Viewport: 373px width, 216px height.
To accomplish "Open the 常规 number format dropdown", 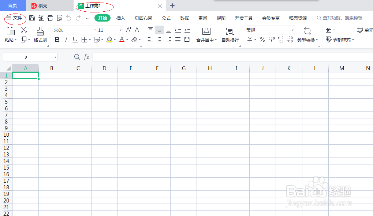I will (292, 30).
